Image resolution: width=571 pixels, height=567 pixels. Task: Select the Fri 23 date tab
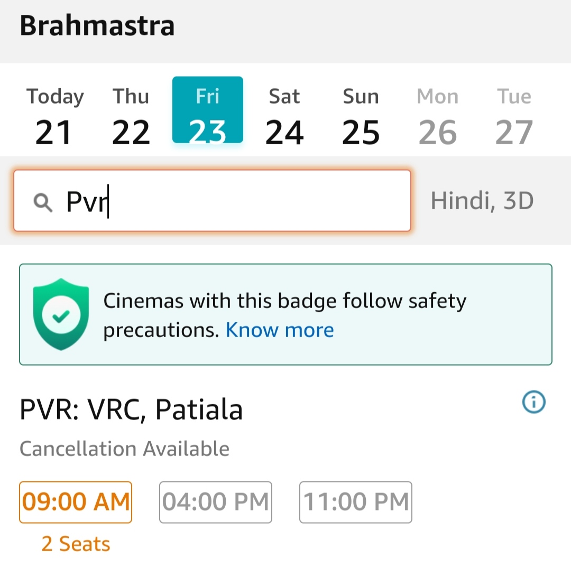click(208, 110)
